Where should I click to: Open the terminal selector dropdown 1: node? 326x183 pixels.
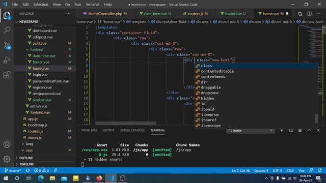[250, 131]
